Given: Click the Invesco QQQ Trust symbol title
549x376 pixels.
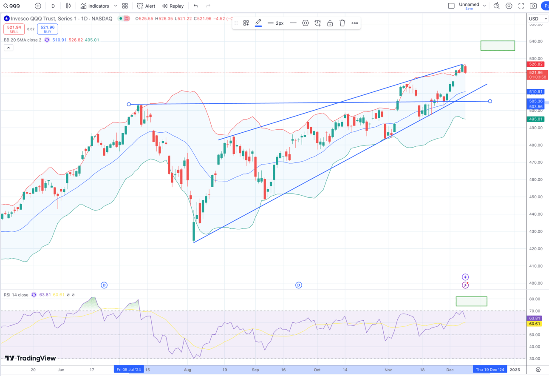Looking at the screenshot, I should [x=62, y=19].
